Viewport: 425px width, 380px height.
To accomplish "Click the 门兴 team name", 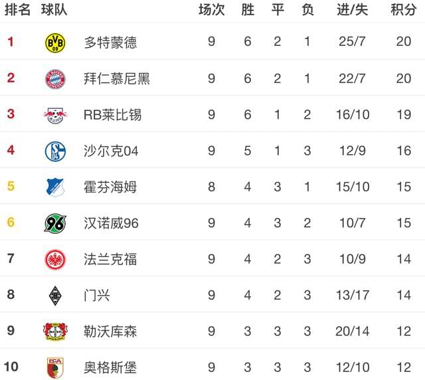I will (97, 295).
